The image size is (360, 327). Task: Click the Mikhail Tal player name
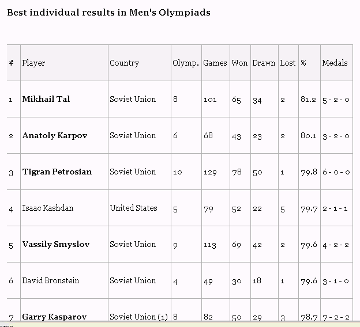(x=46, y=99)
